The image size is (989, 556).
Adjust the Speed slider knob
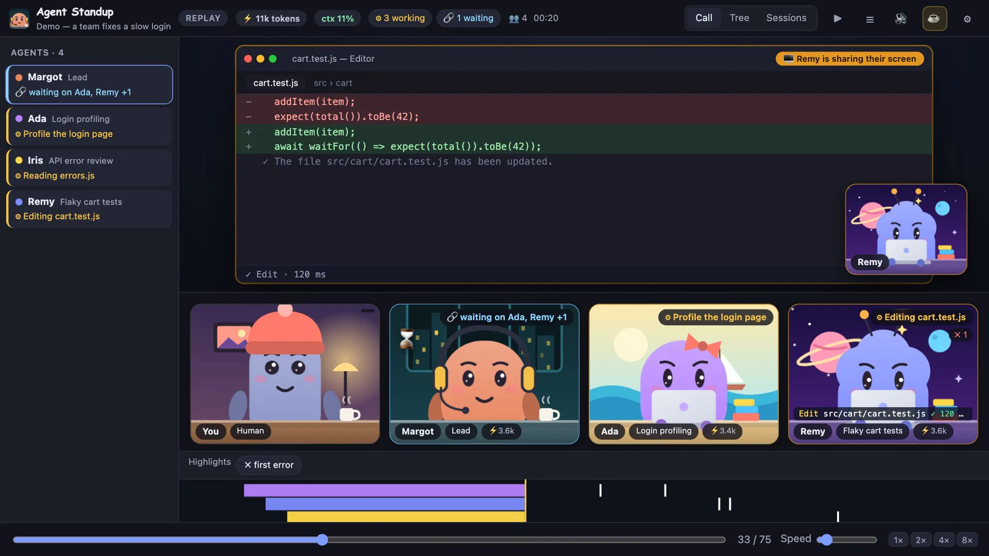tap(826, 540)
